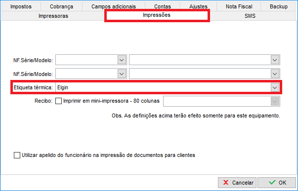Select the Impressoras tab

click(53, 16)
